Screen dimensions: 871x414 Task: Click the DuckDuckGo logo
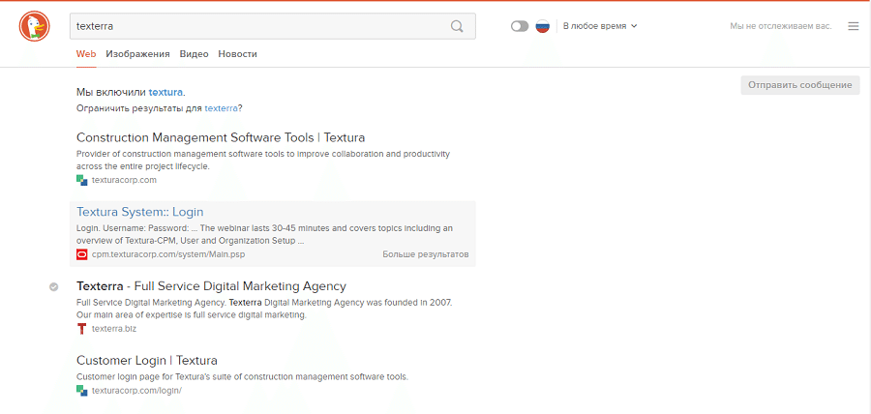[35, 26]
